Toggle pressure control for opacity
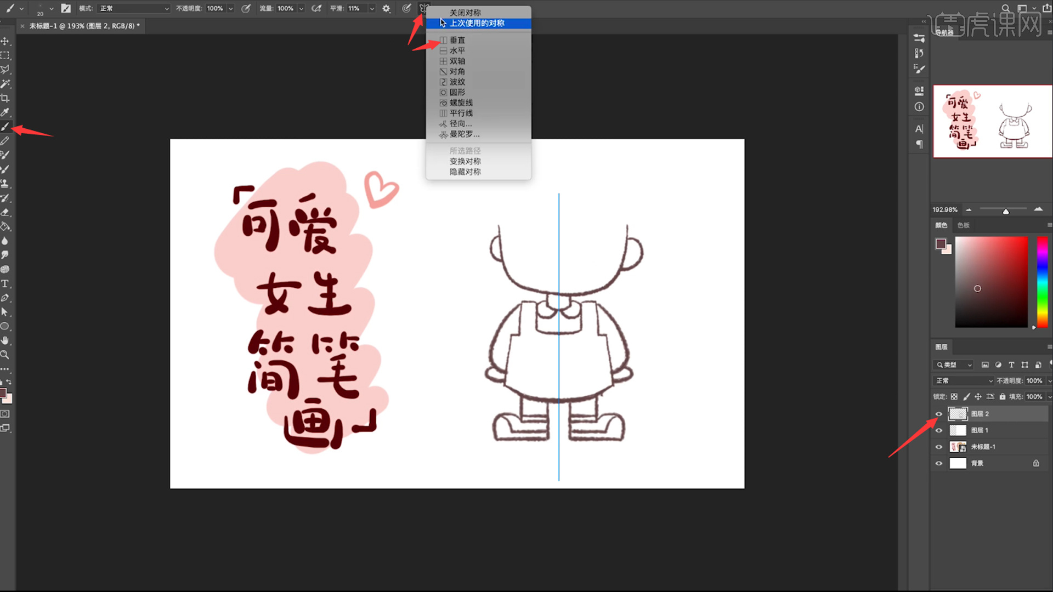Viewport: 1053px width, 592px height. [246, 8]
